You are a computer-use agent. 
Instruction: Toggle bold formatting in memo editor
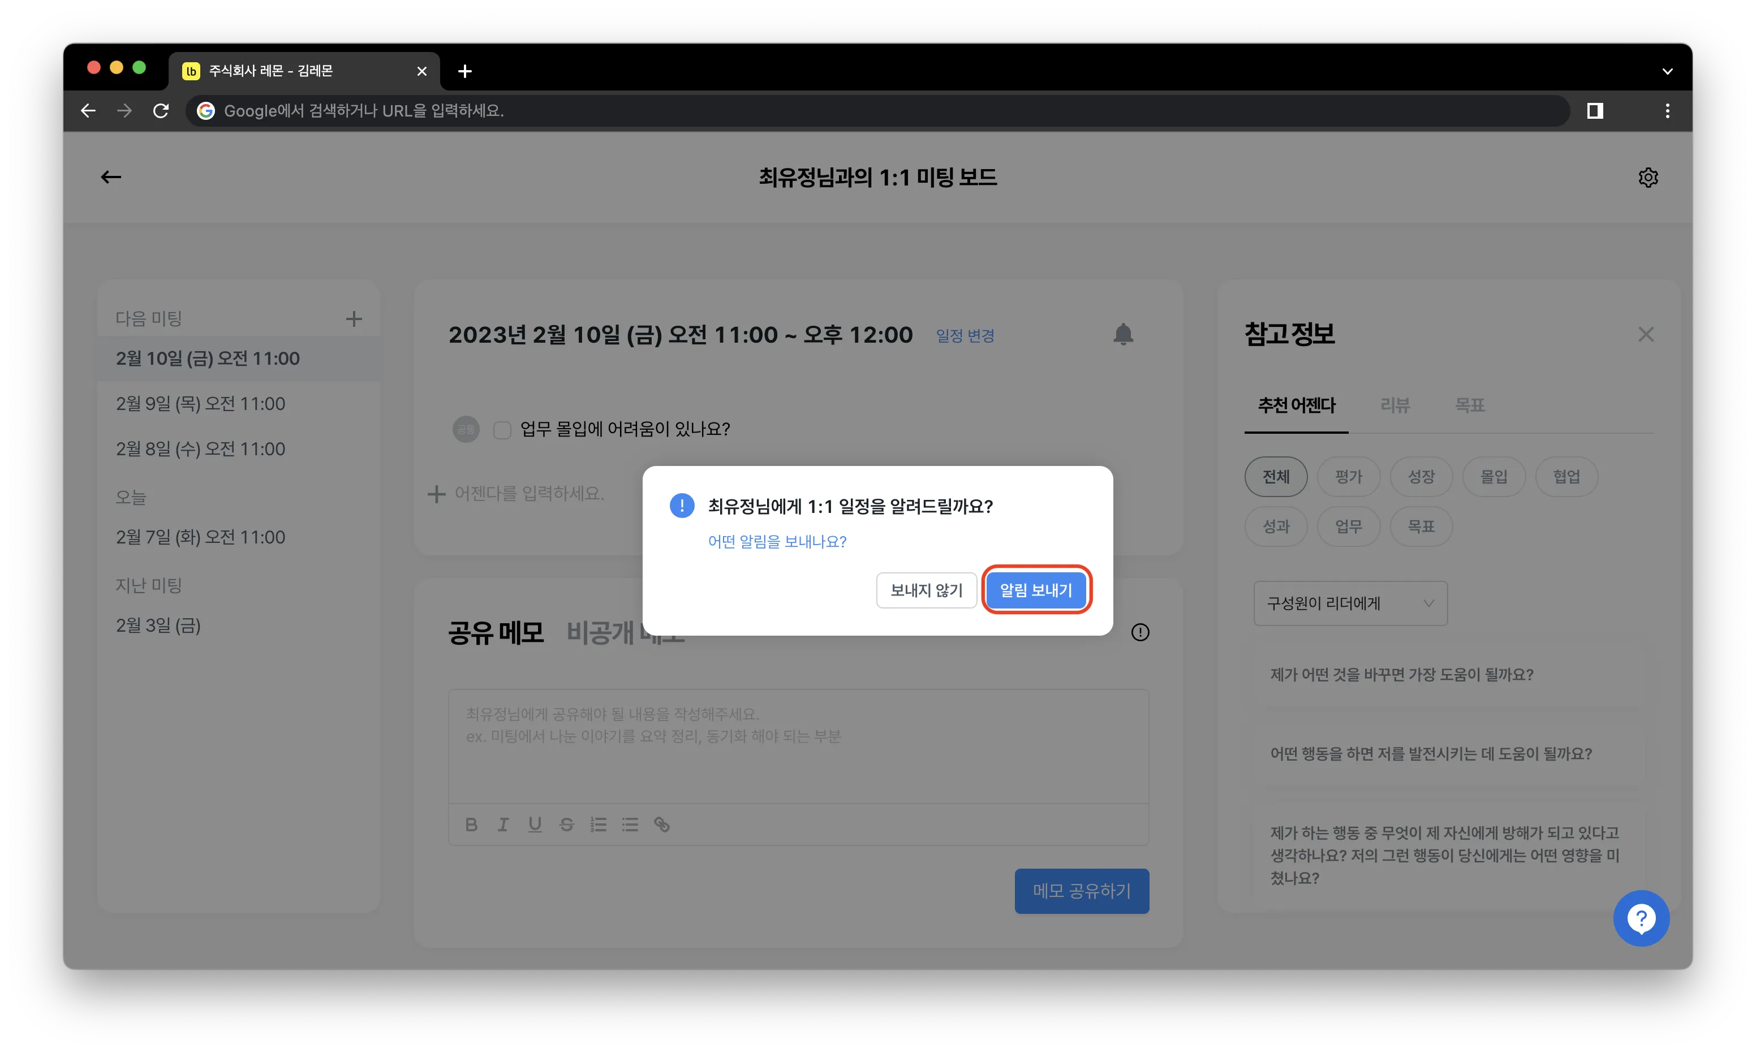point(471,824)
